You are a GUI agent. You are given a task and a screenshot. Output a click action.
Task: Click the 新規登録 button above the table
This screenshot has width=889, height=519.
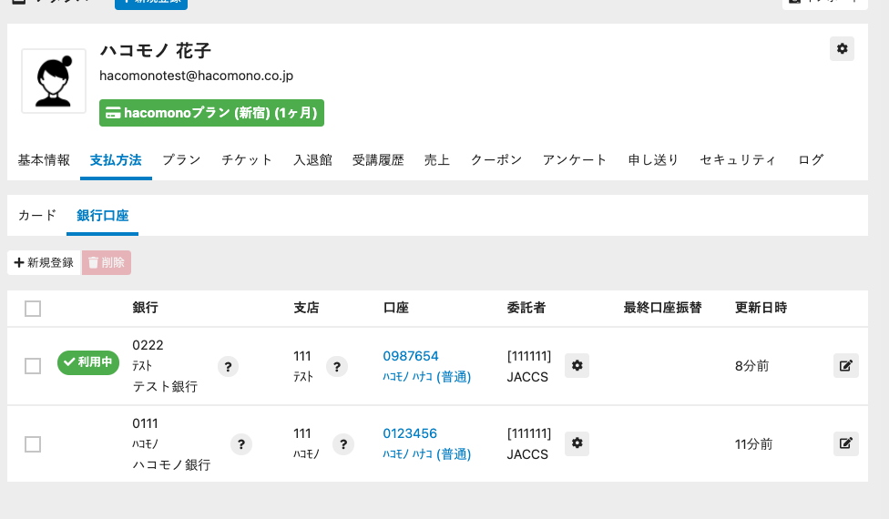click(x=44, y=263)
